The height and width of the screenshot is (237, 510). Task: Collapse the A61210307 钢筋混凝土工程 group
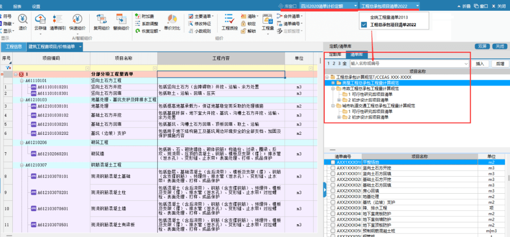click(22, 165)
